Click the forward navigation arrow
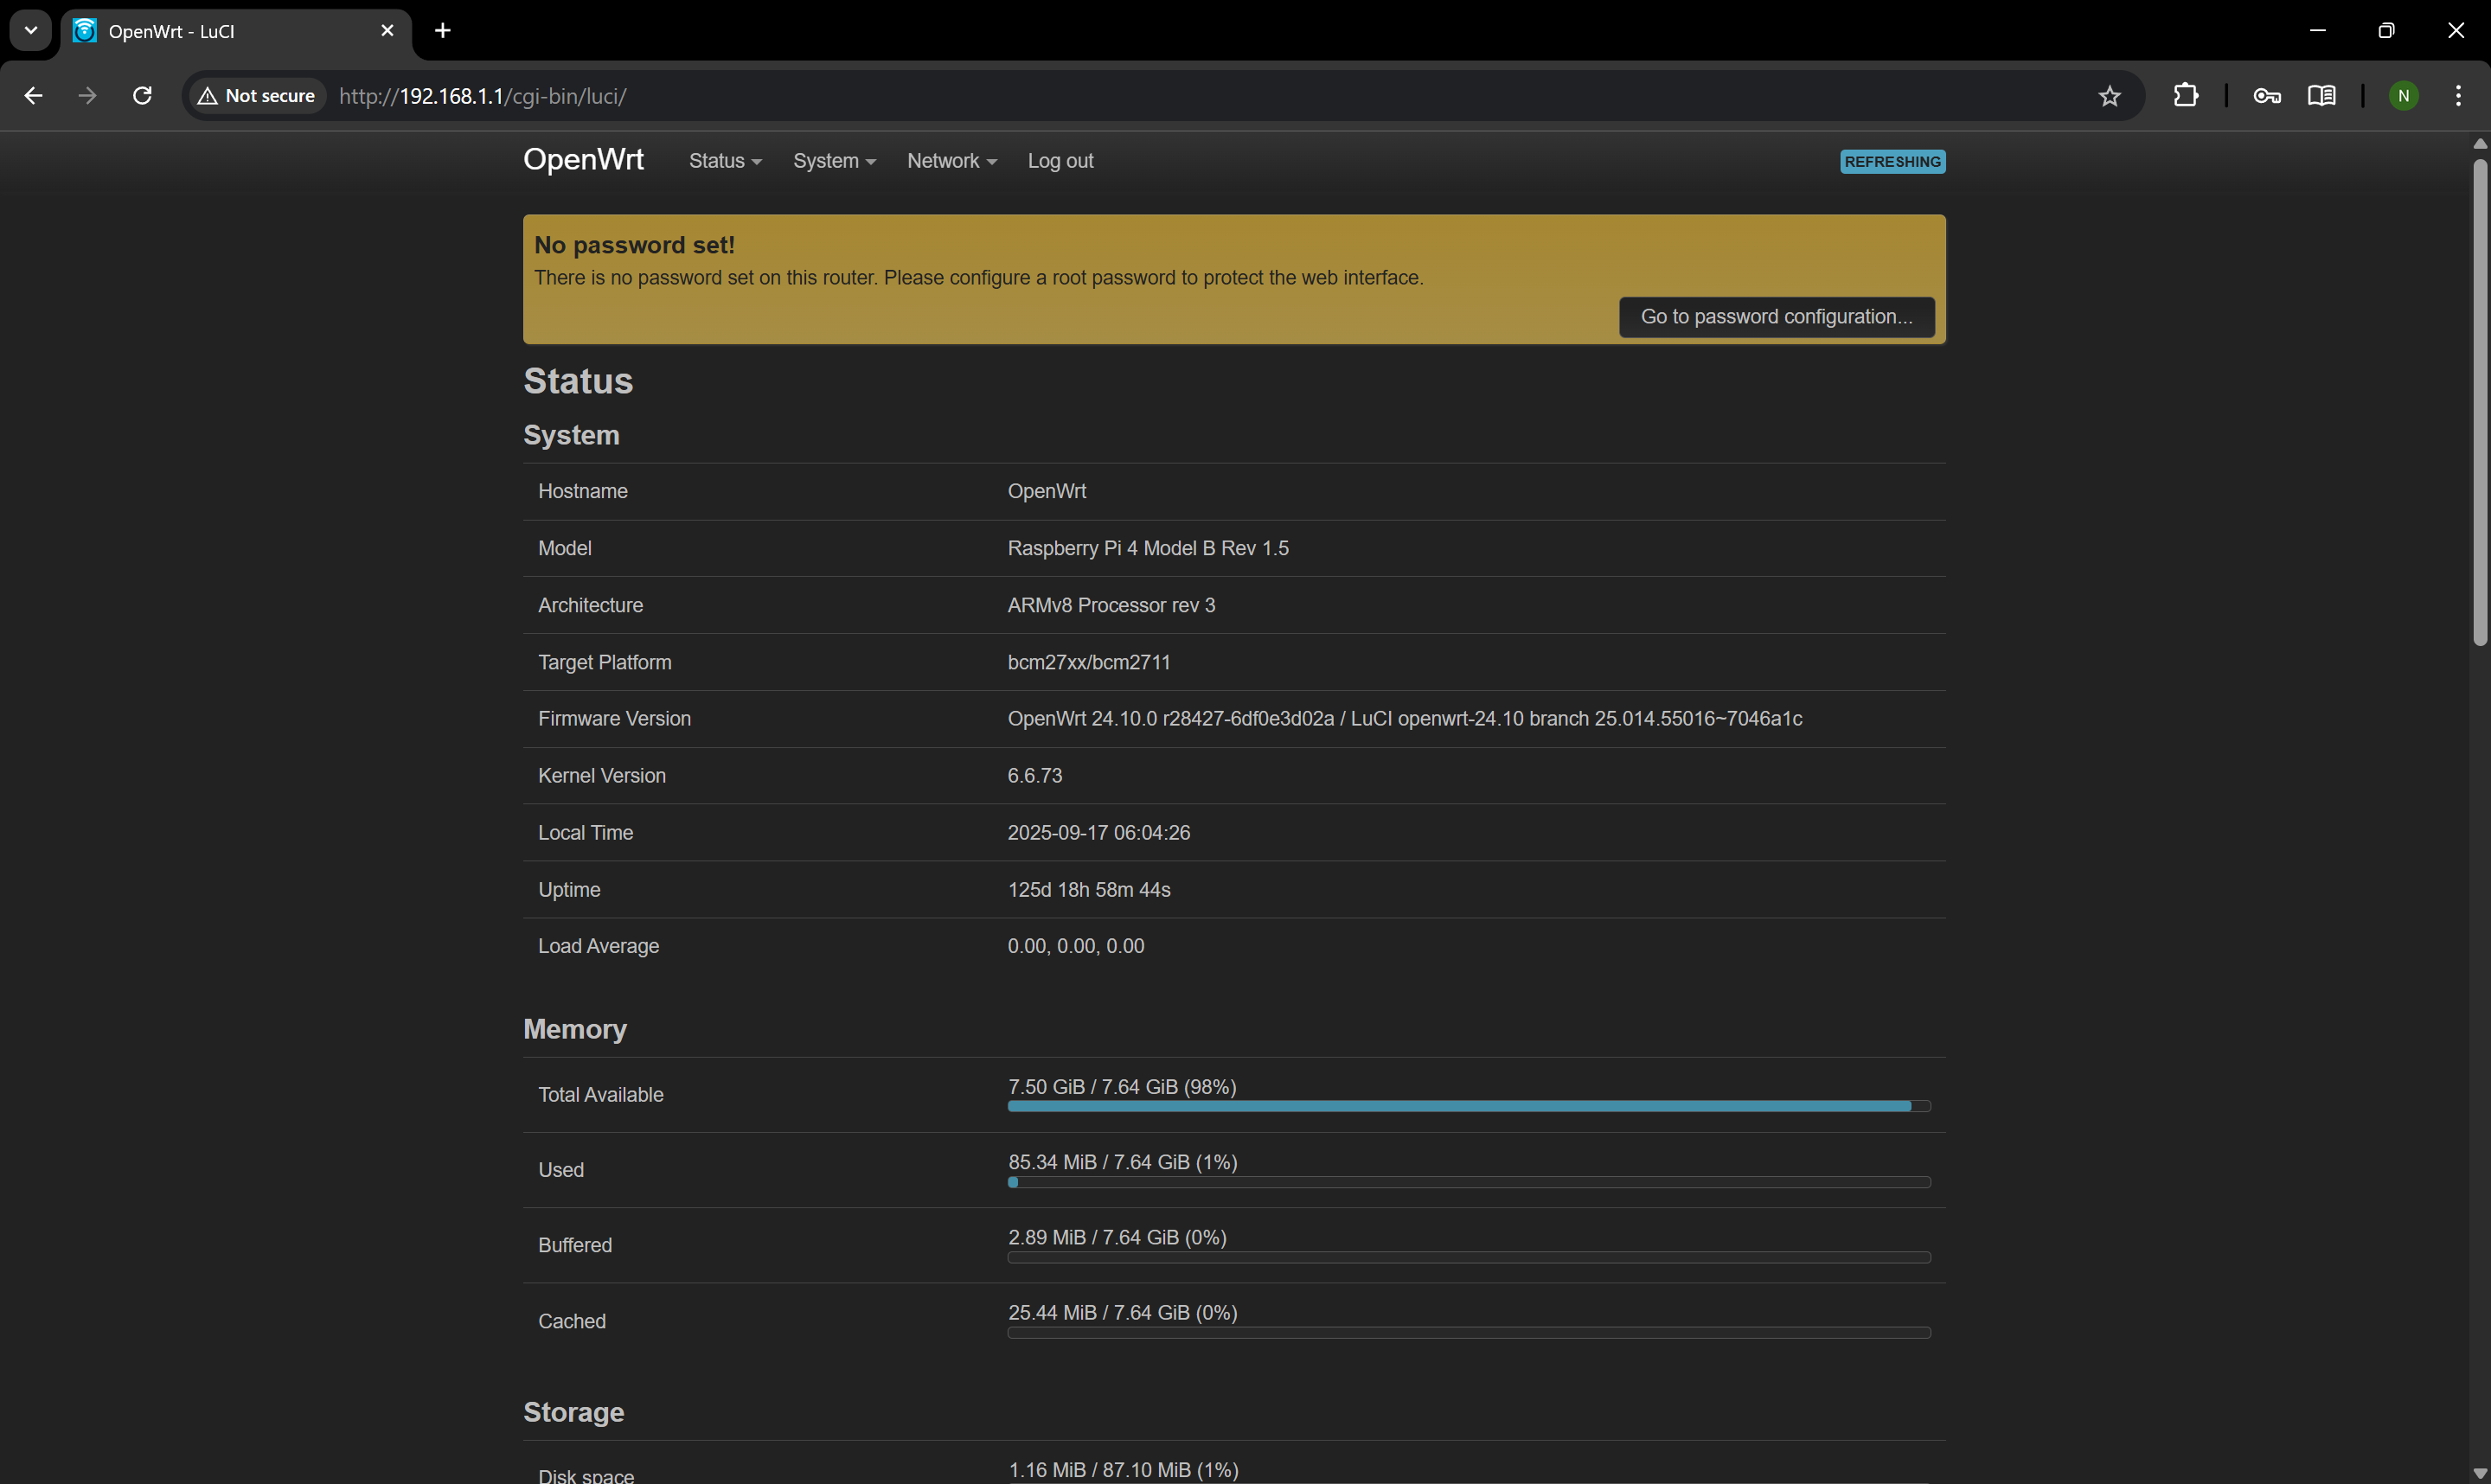Image resolution: width=2491 pixels, height=1484 pixels. click(87, 95)
